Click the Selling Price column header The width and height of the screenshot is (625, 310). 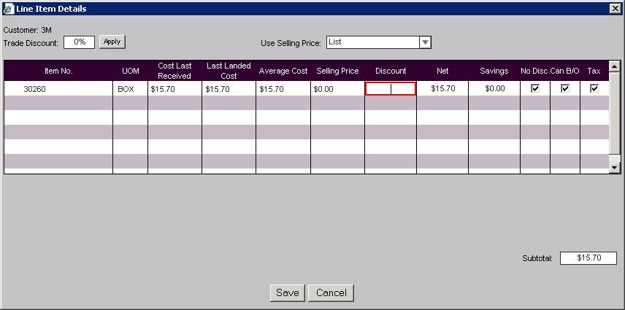(337, 71)
